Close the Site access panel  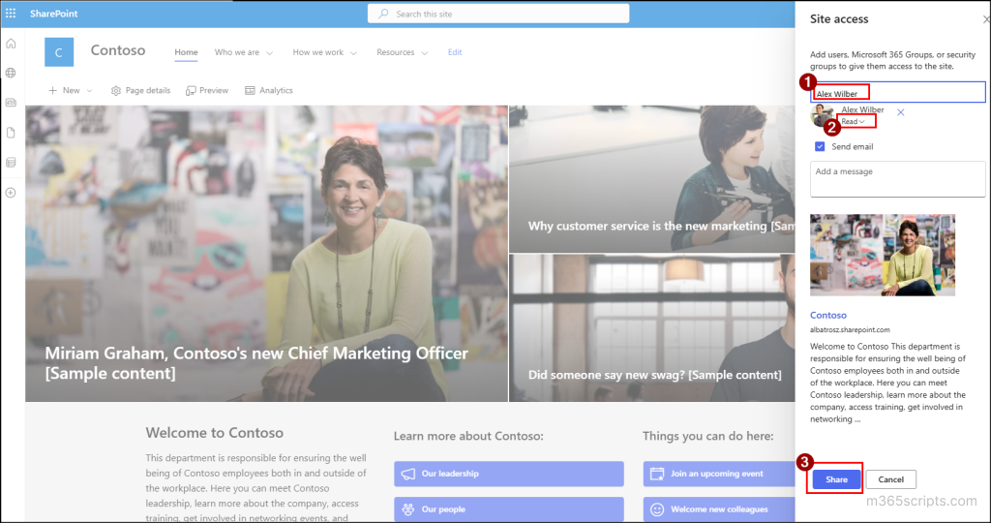(986, 19)
